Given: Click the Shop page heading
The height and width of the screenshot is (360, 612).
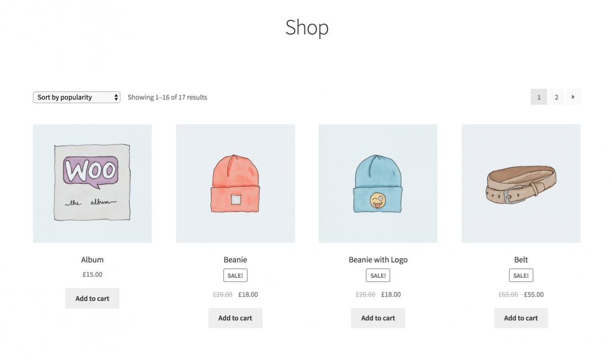Looking at the screenshot, I should [x=307, y=28].
